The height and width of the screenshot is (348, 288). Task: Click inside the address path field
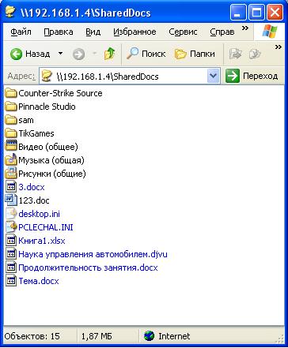tap(124, 77)
